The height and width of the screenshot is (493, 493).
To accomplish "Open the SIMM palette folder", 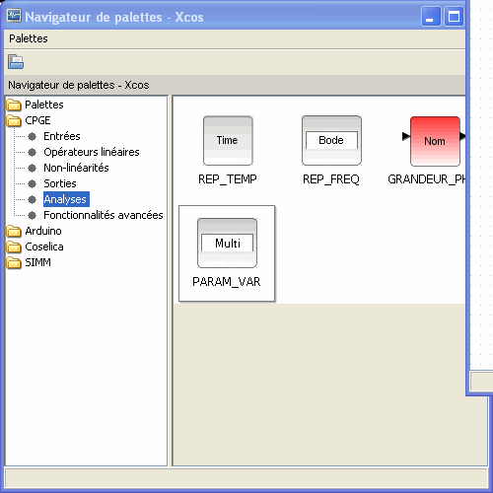I will 29,262.
